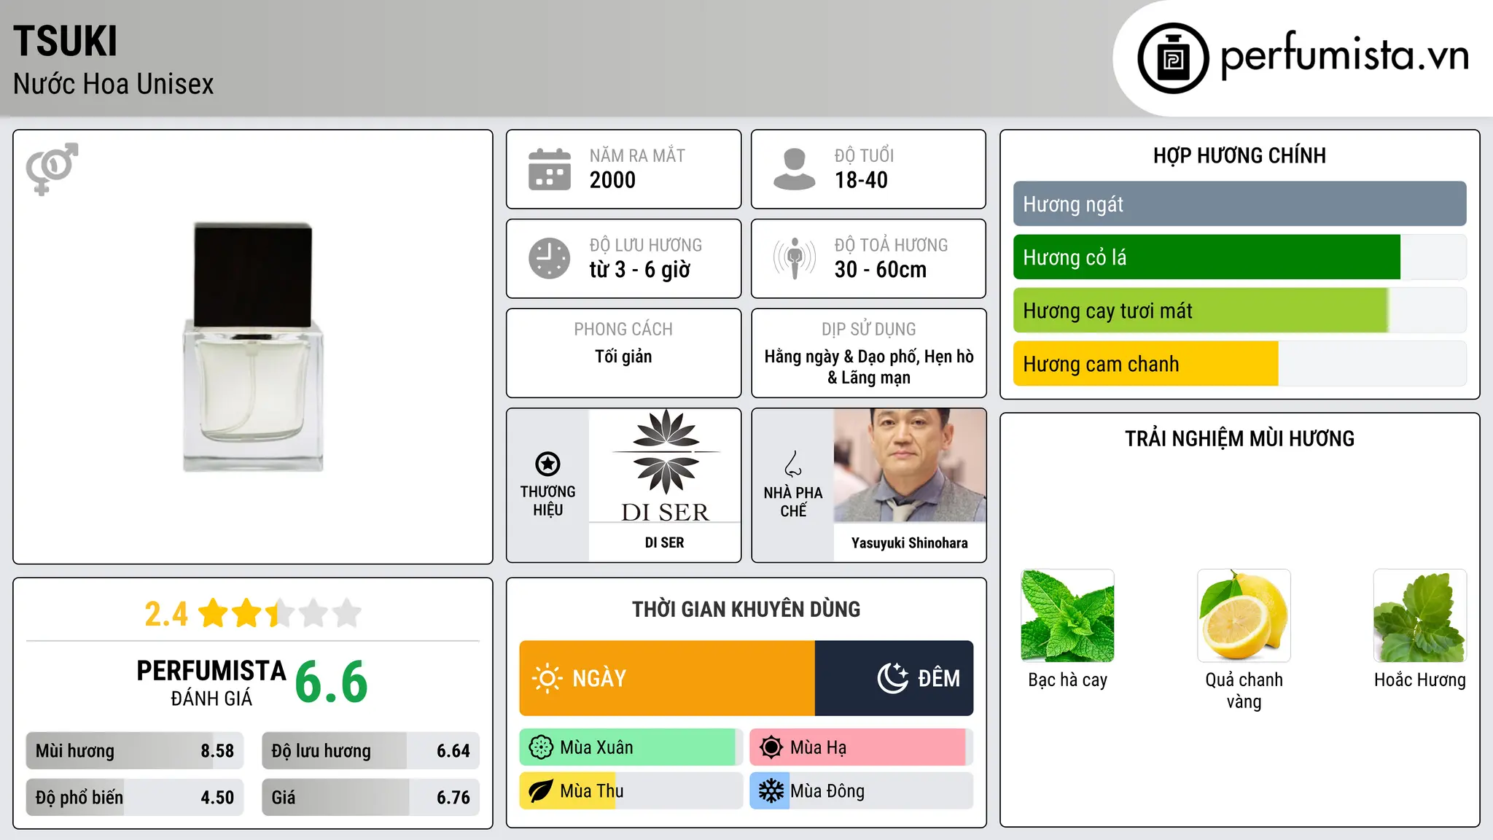Click the DI SER brand logo image

(665, 465)
